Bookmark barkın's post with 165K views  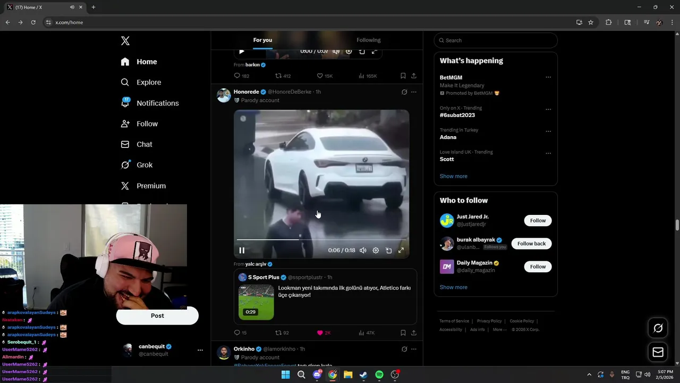(x=403, y=76)
